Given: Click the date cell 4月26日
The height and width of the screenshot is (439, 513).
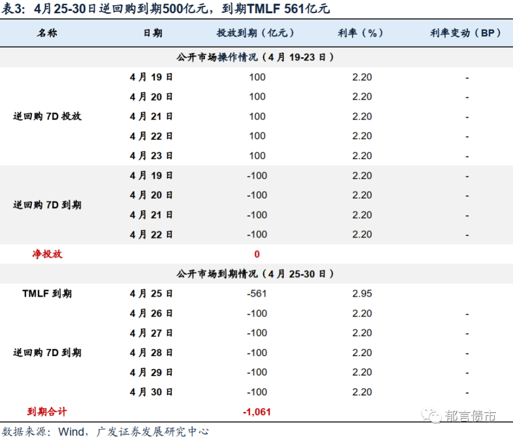Looking at the screenshot, I should click(x=151, y=313).
